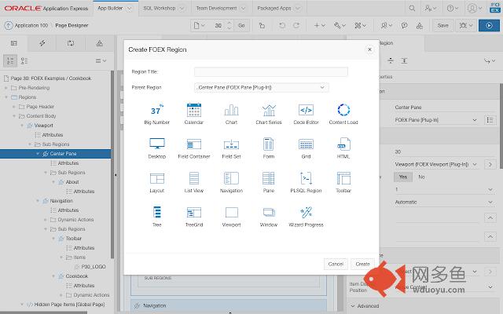Choose the Navigation region type
The image size is (503, 314).
pyautogui.click(x=231, y=182)
